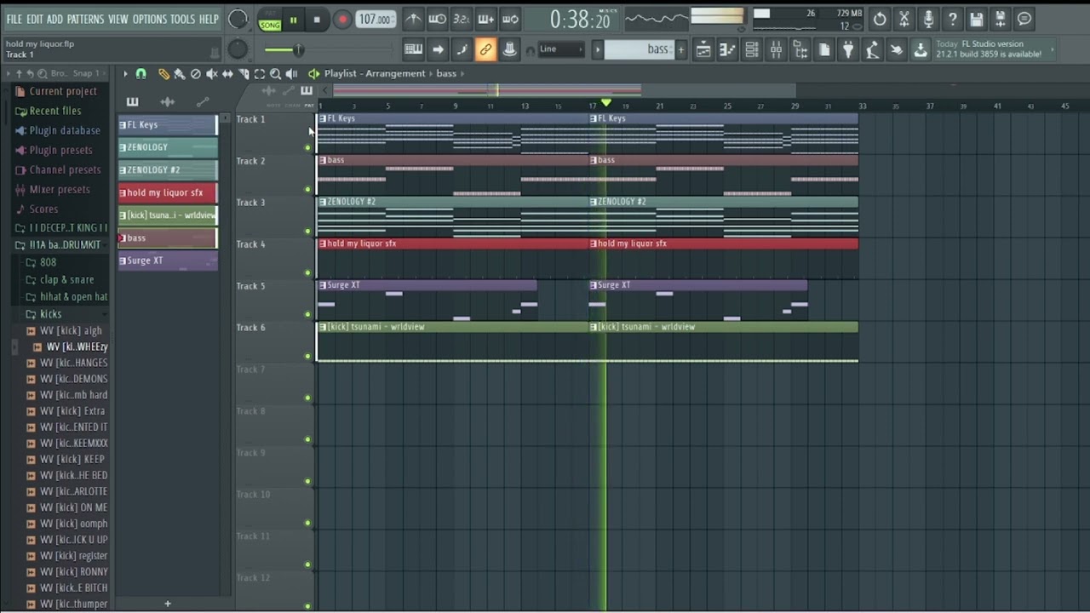The image size is (1090, 613).
Task: Open the Playlist view from top toolbar
Action: tap(703, 50)
